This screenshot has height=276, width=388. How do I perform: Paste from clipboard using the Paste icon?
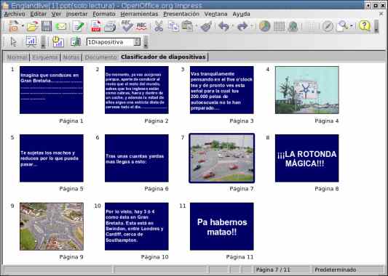point(187,26)
